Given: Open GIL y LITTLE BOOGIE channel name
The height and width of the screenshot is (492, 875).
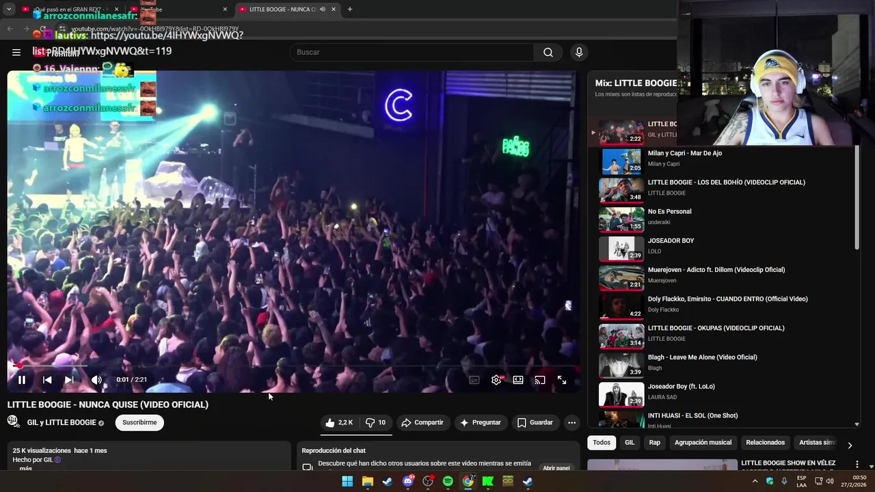Looking at the screenshot, I should tap(62, 423).
